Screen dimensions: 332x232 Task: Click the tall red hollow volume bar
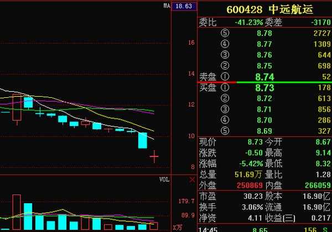point(17,212)
